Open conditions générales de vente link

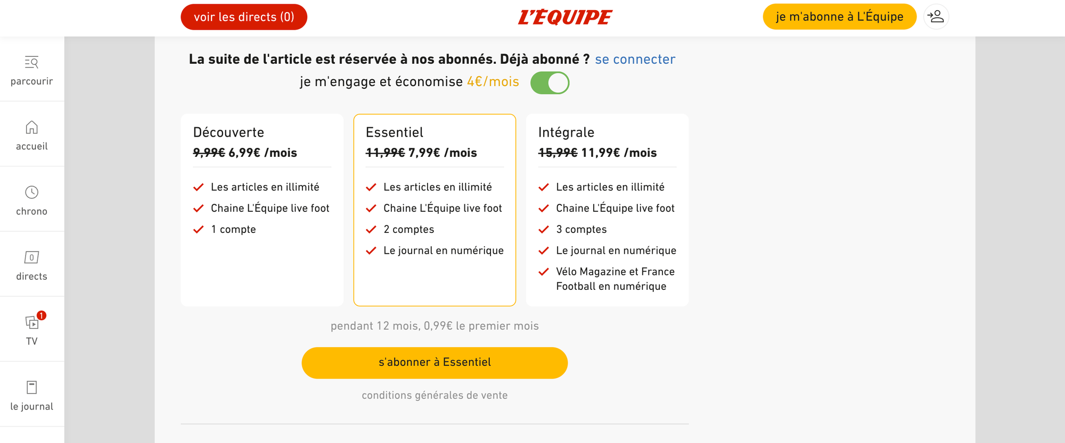(x=435, y=395)
